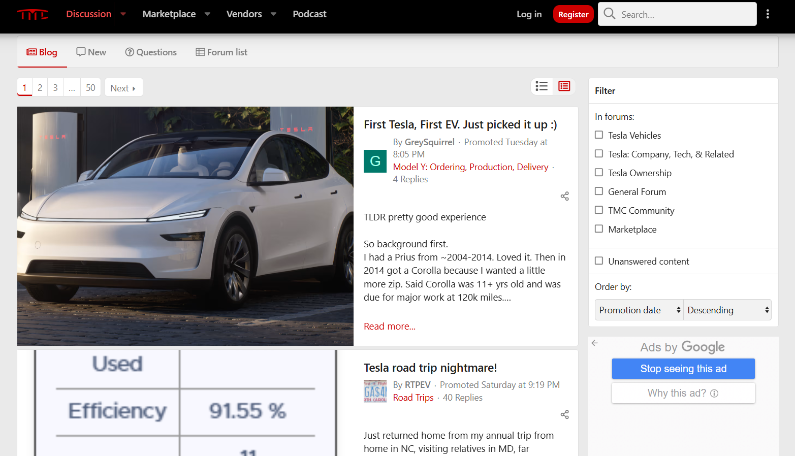795x456 pixels.
Task: Open the Promotion date order dropdown
Action: click(639, 310)
